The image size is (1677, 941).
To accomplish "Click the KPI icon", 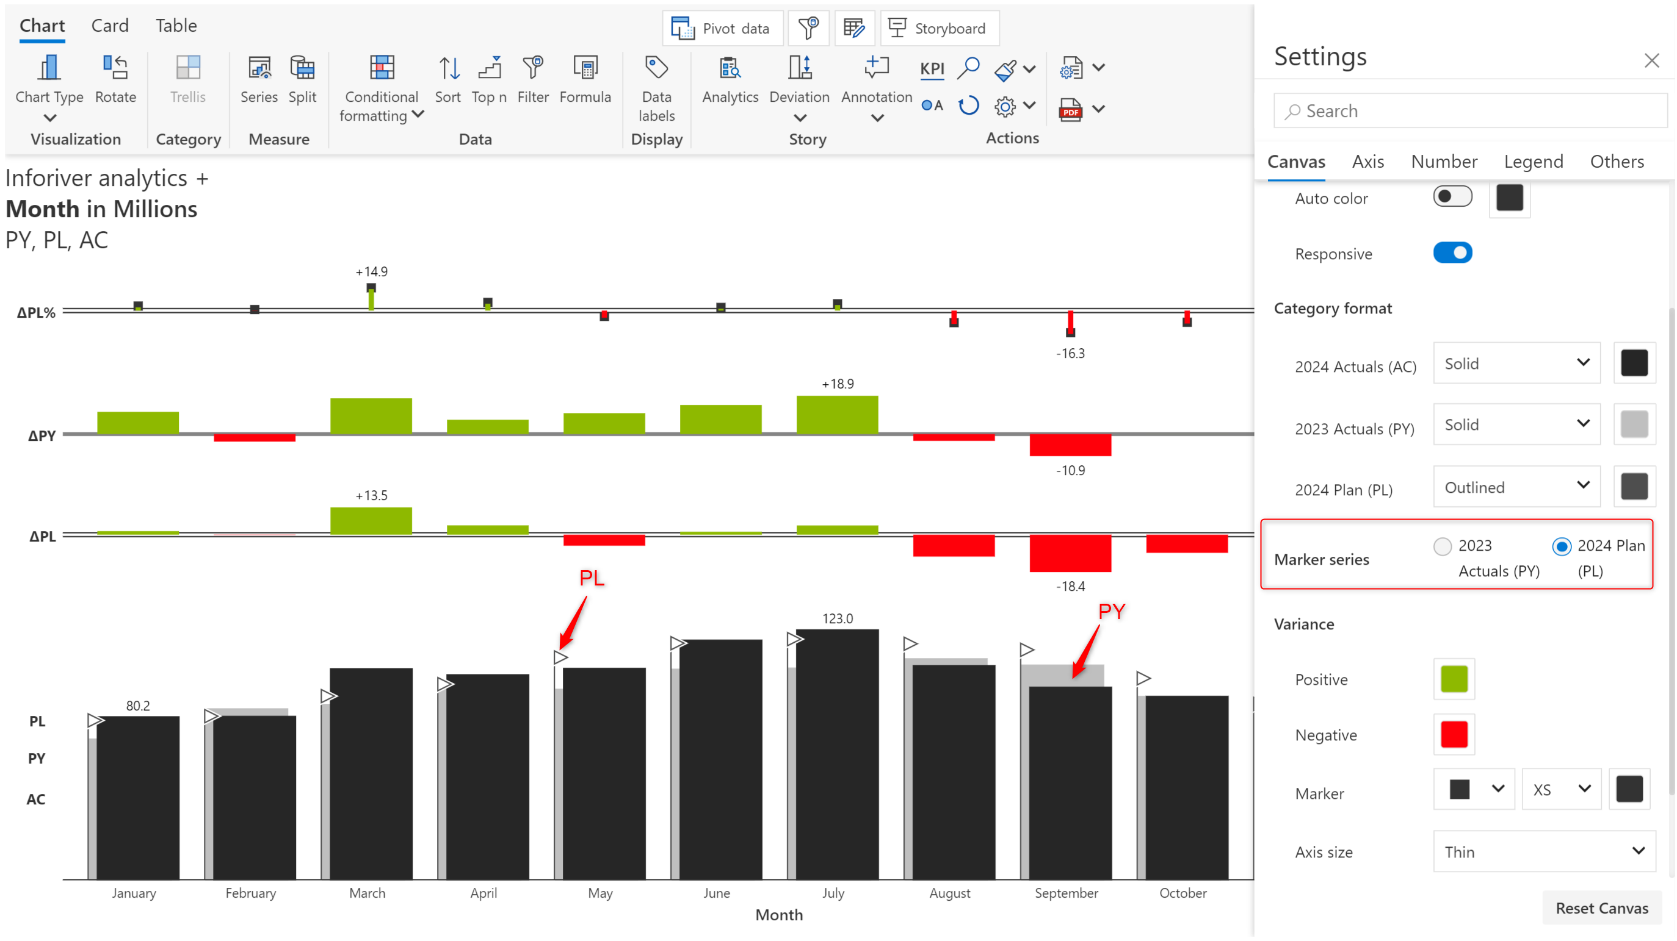I will pos(932,68).
